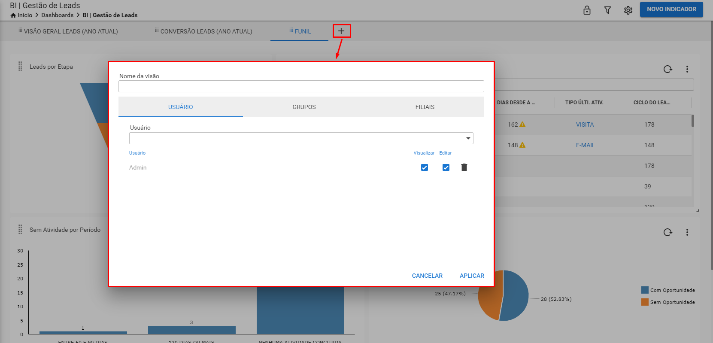Switch to GRUPOS tab in dialog

point(304,107)
